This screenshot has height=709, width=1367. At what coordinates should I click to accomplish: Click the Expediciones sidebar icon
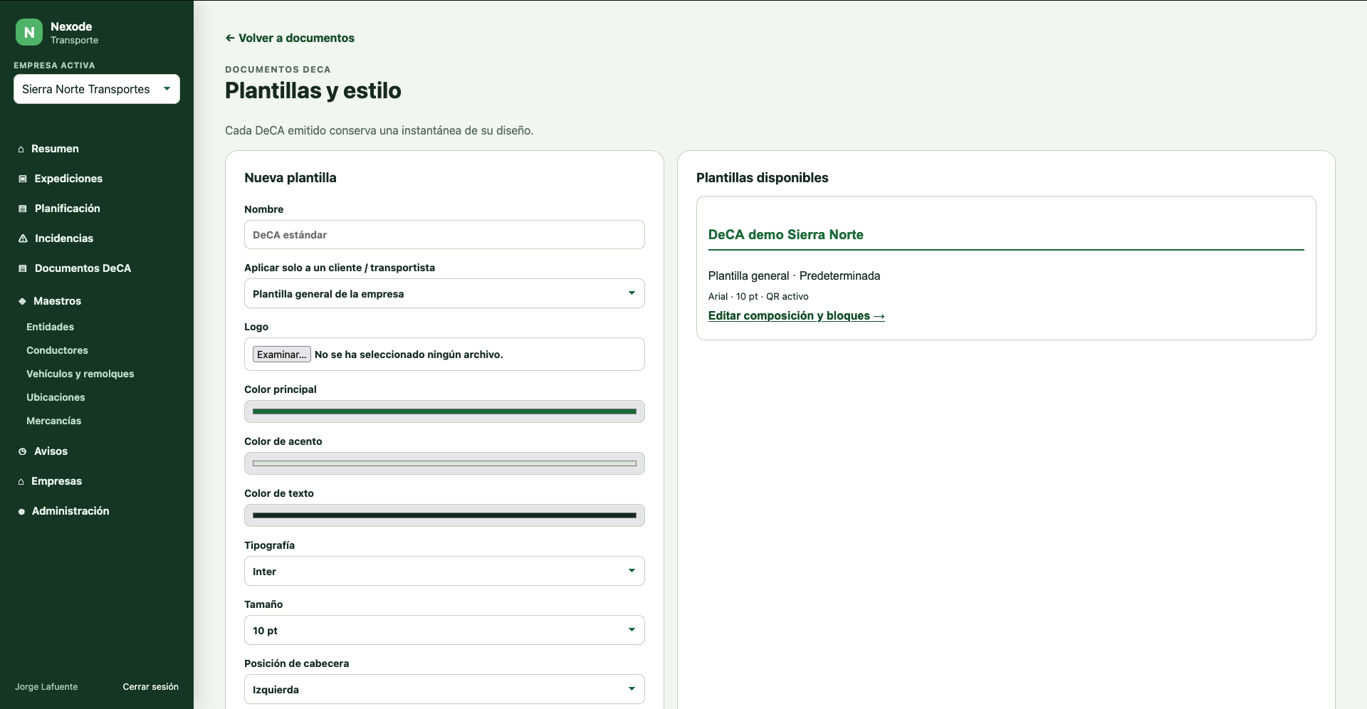pos(23,179)
